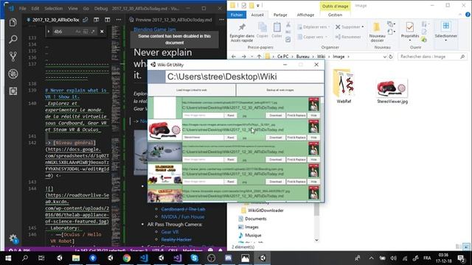Click the Explorer Forward arrow
The height and width of the screenshot is (265, 472).
tap(244, 57)
